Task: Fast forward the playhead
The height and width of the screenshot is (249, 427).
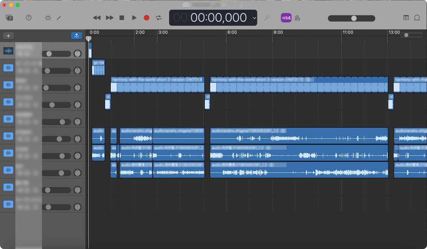Action: click(109, 18)
